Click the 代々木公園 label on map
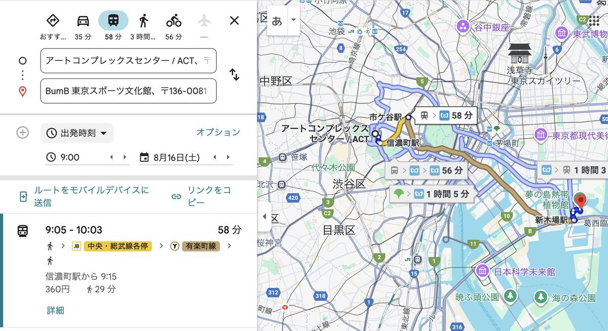This screenshot has height=331, width=608. [333, 167]
